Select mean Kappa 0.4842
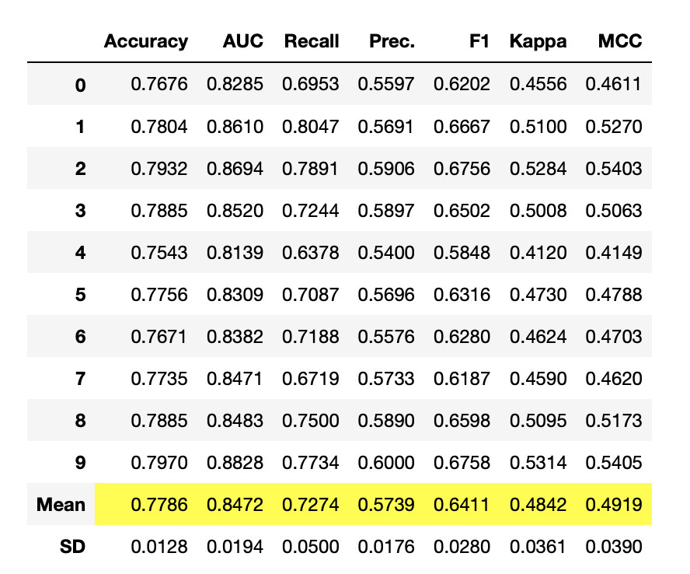Viewport: 690px width, 574px height. [x=538, y=505]
